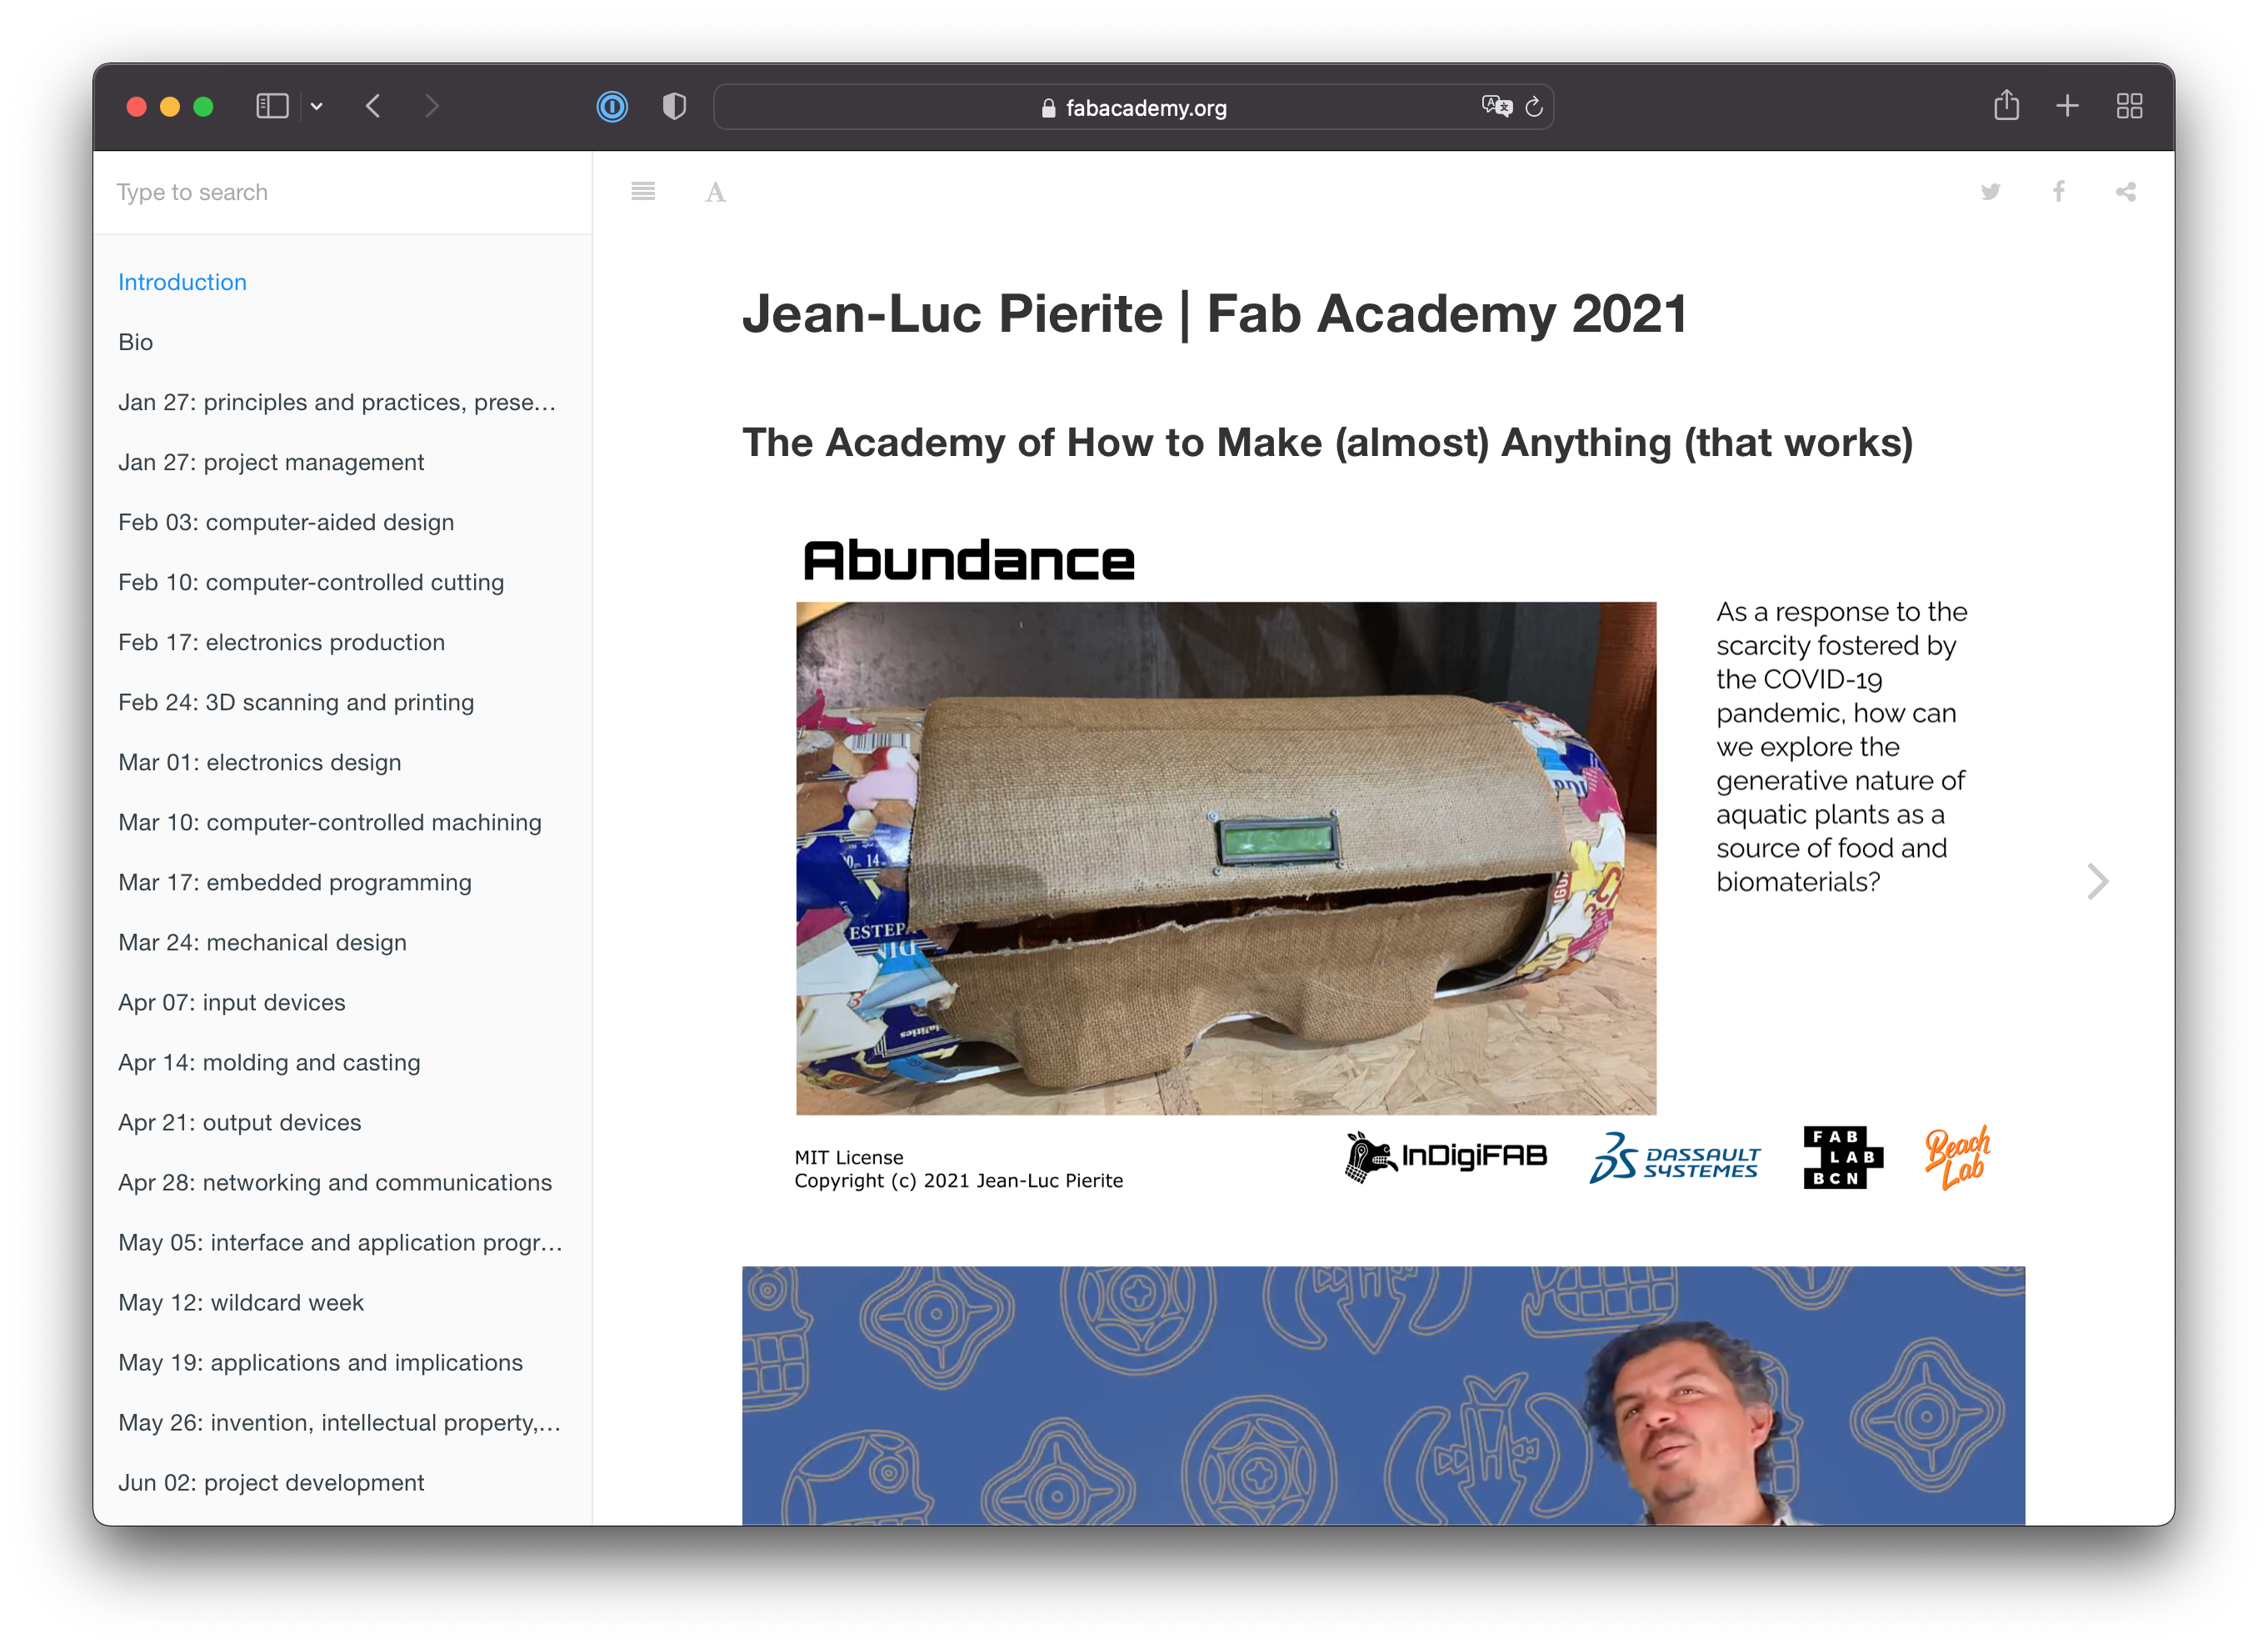Viewport: 2268px width, 1649px height.
Task: Go back with the back arrow
Action: coord(373,106)
